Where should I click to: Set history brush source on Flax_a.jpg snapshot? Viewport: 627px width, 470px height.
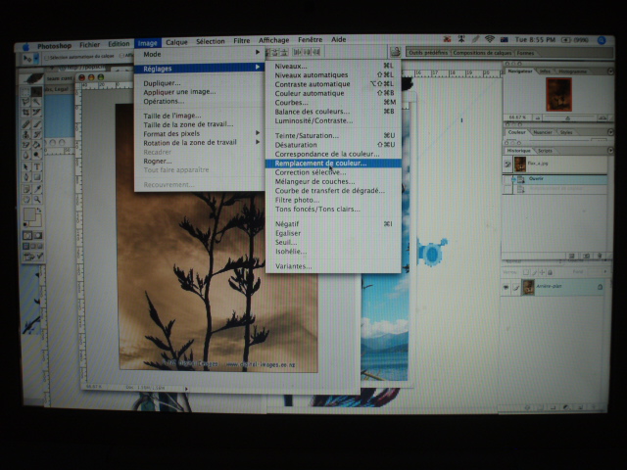point(507,164)
